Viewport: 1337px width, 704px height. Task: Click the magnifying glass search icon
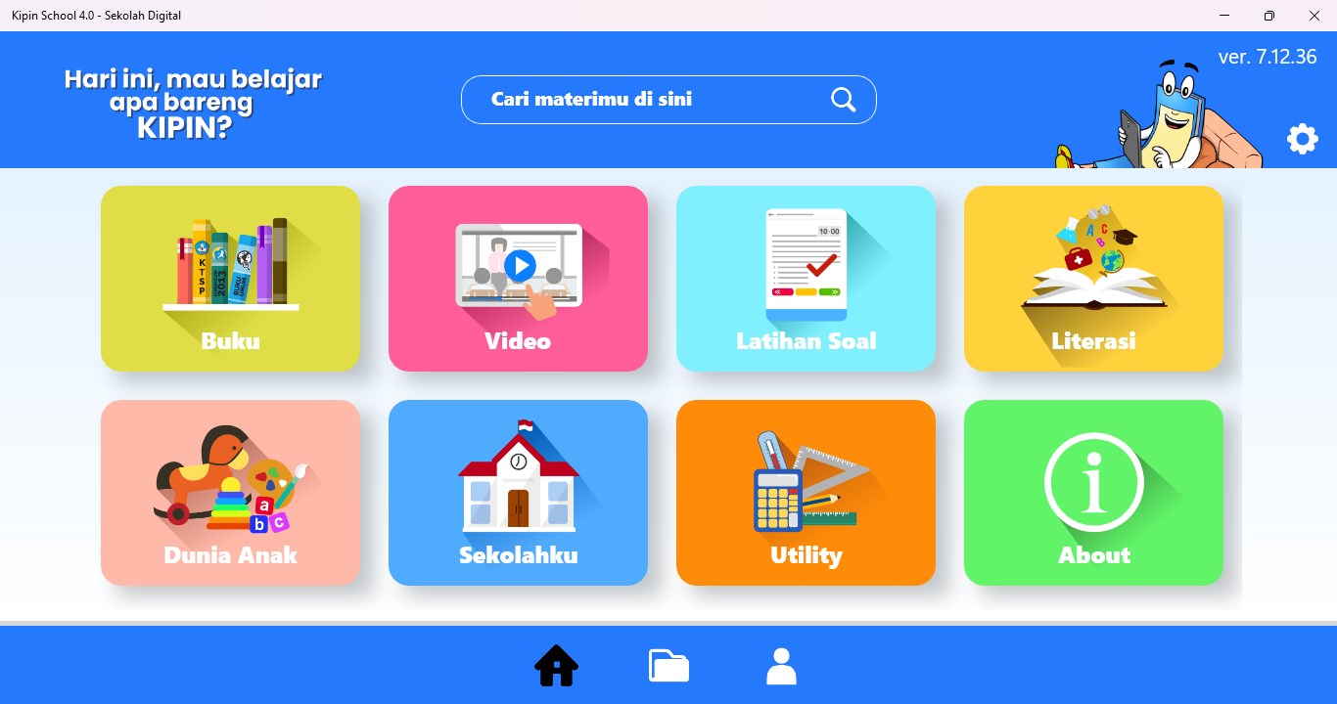[843, 100]
